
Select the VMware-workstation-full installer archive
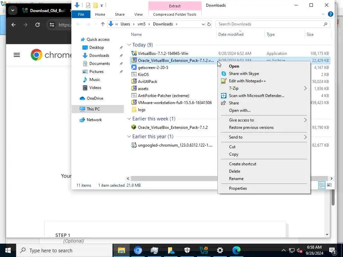click(x=175, y=102)
